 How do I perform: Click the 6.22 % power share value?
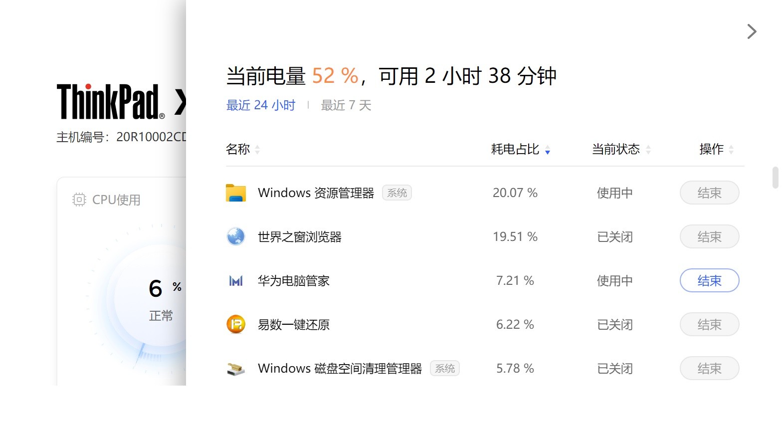pos(515,324)
